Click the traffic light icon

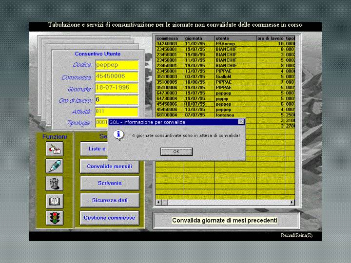pos(55,218)
